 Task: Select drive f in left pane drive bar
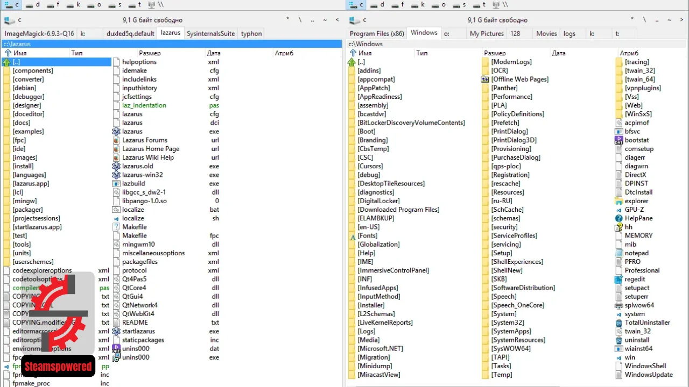[53, 5]
